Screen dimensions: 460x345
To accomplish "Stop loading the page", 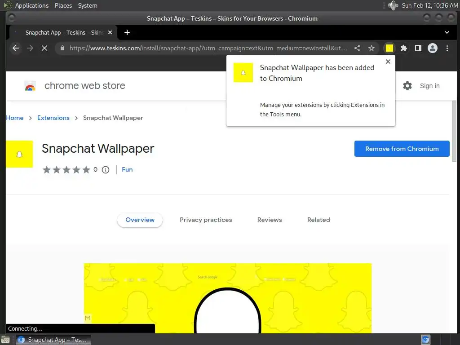I will pos(44,48).
